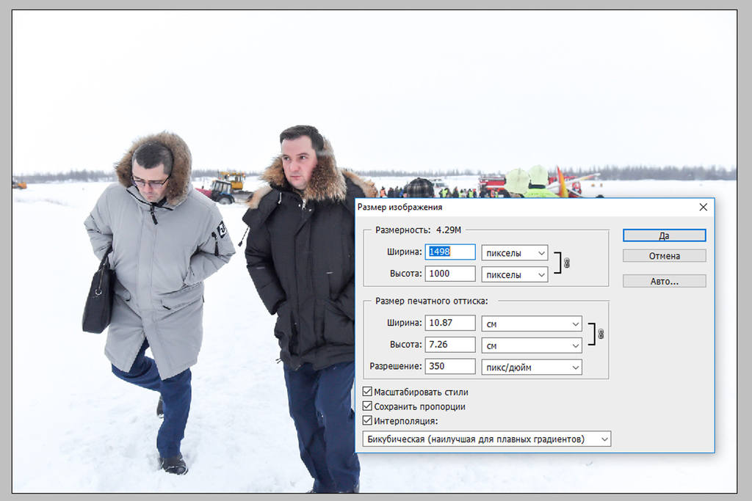
Task: Toggle the Сохранить пропорции checkbox
Action: tap(367, 406)
